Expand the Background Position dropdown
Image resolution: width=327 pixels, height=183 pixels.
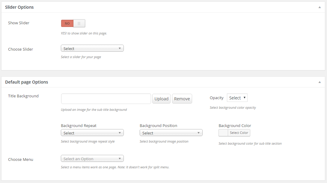pos(171,133)
